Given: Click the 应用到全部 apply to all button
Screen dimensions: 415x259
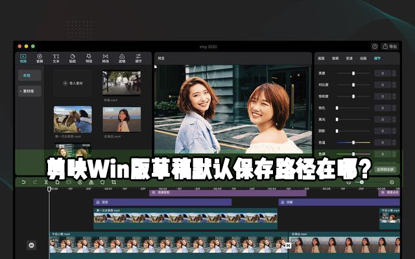Looking at the screenshot, I should 385,169.
